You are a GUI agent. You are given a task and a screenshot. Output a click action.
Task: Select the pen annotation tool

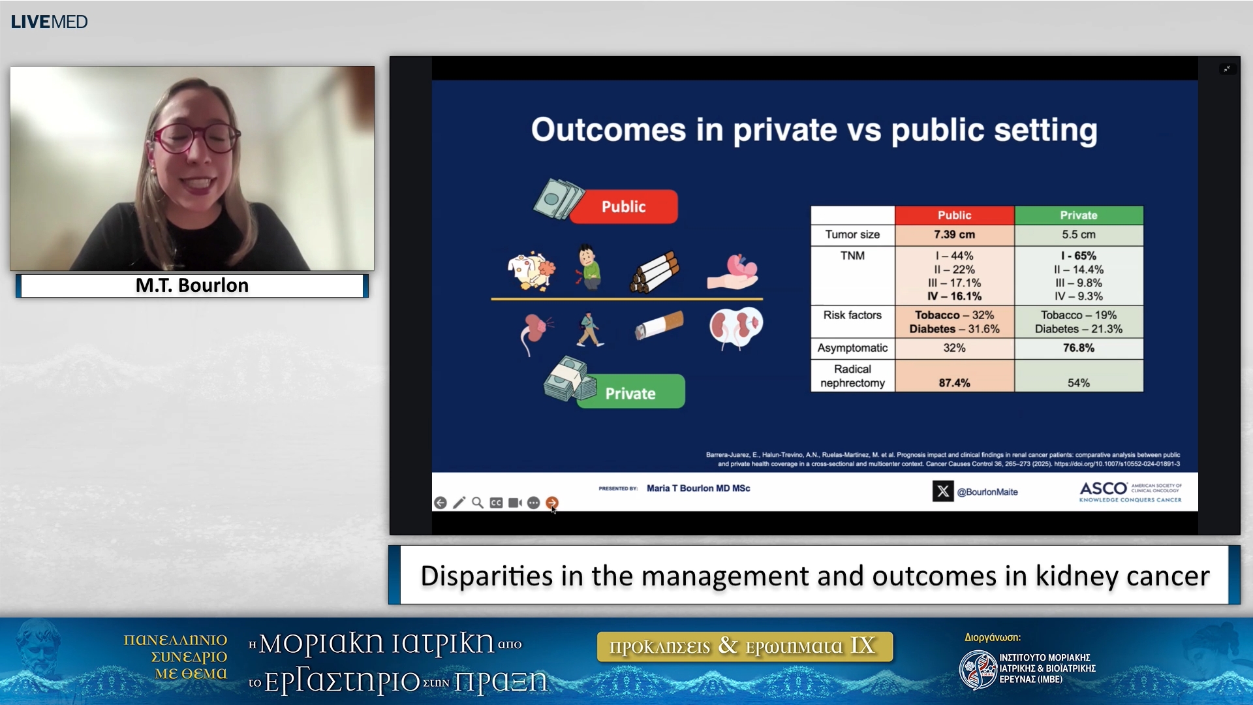coord(459,503)
